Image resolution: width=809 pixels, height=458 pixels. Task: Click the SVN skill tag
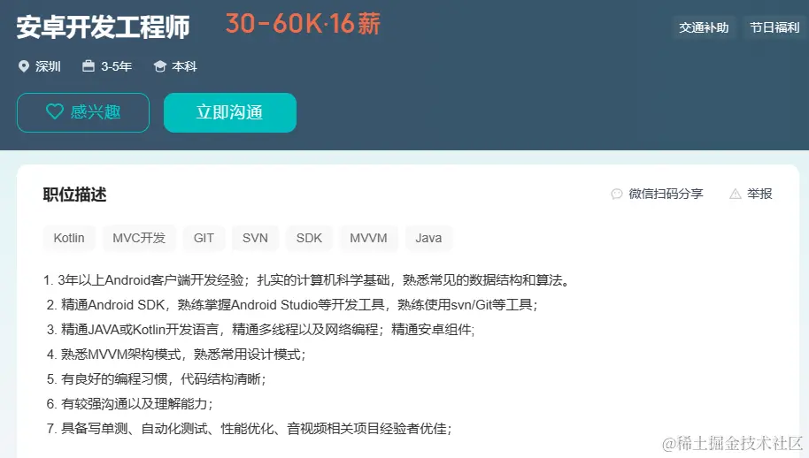click(256, 238)
